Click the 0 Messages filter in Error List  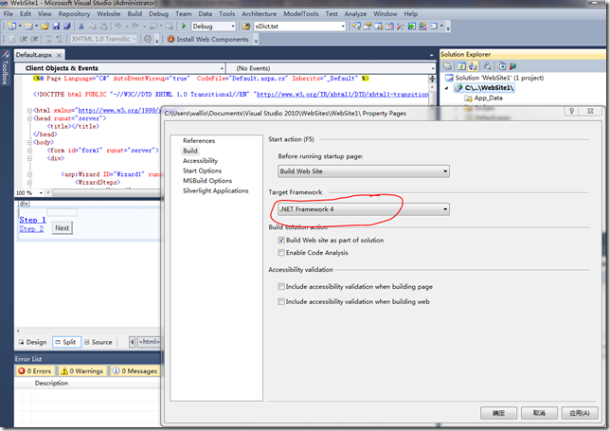pyautogui.click(x=135, y=371)
